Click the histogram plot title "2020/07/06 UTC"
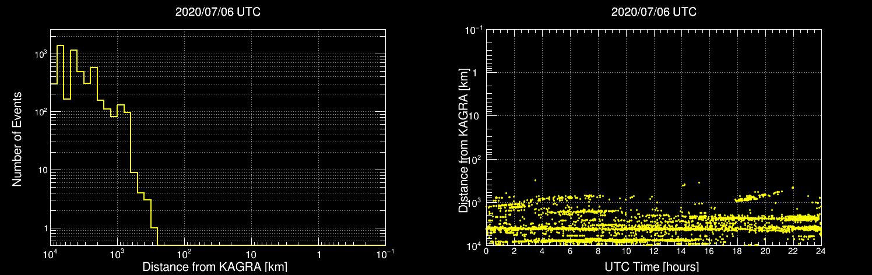Viewport: 872px width, 275px height. [218, 12]
